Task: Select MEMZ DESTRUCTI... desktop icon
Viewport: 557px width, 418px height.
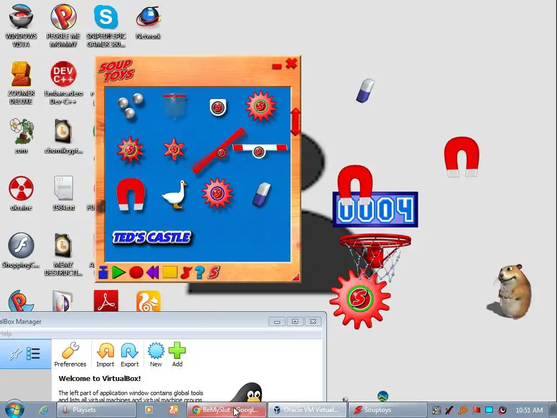Action: click(63, 255)
